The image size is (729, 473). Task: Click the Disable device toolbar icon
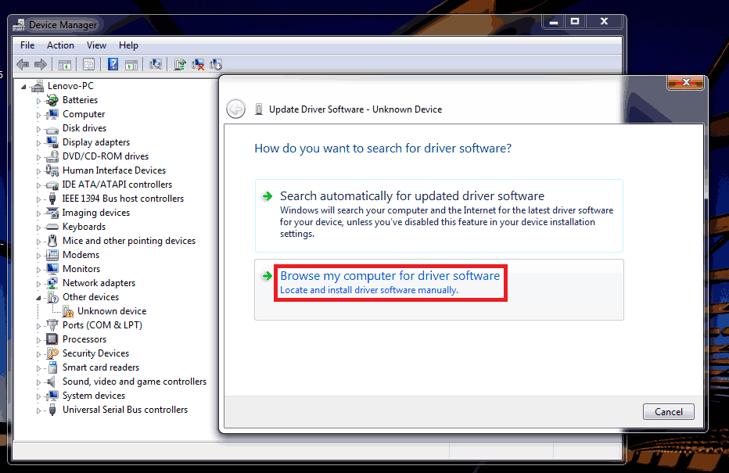click(x=217, y=64)
